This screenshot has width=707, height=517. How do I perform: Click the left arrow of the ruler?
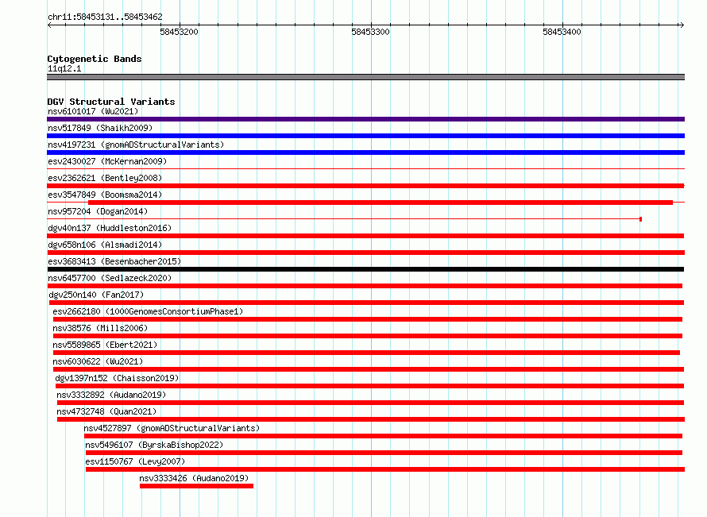(x=49, y=25)
